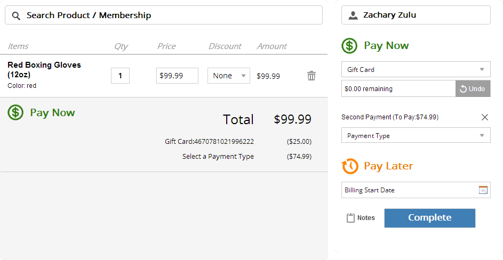
Task: Open the Billing Start Date calendar icon
Action: 483,190
